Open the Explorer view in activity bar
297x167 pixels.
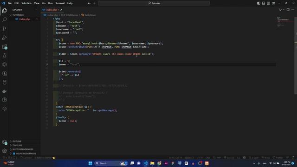coord(5,11)
